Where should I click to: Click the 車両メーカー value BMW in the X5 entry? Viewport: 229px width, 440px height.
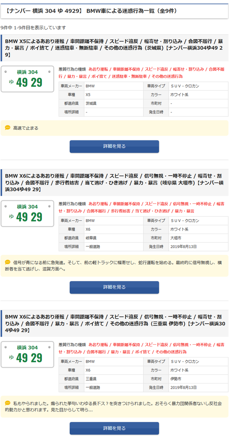pos(90,86)
